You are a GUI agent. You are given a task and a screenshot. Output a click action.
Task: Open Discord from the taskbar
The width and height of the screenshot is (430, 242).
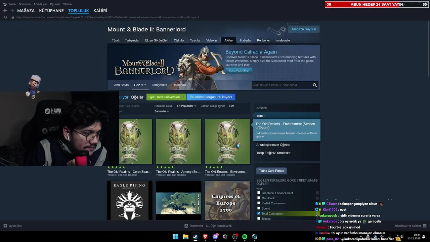tap(215, 237)
